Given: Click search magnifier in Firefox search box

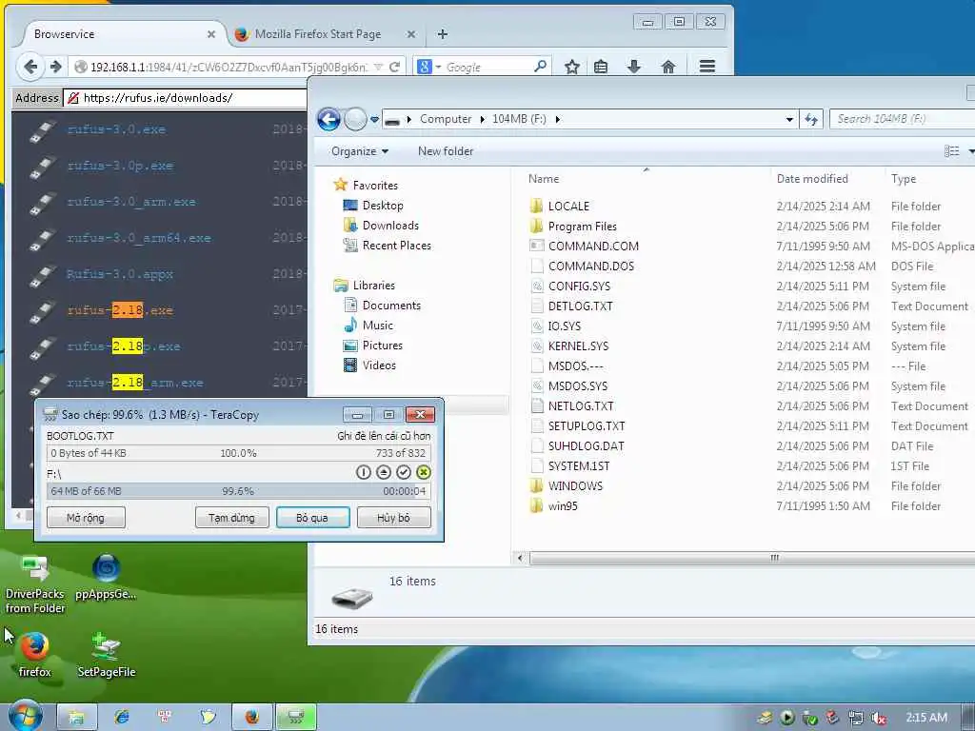Looking at the screenshot, I should (x=541, y=66).
